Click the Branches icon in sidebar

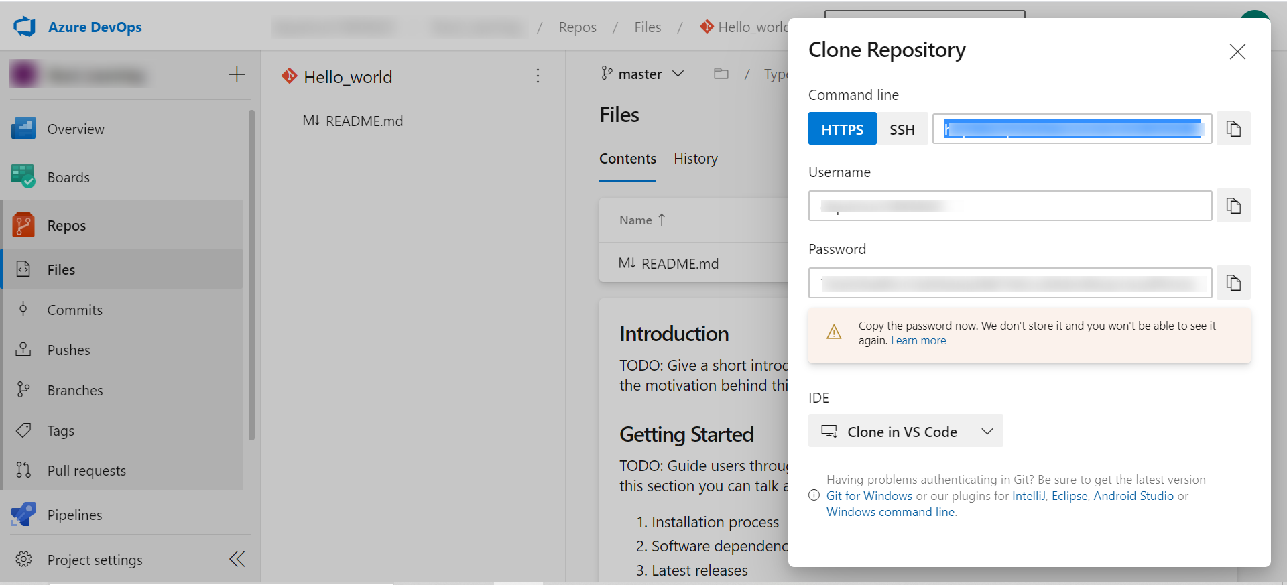click(x=23, y=389)
